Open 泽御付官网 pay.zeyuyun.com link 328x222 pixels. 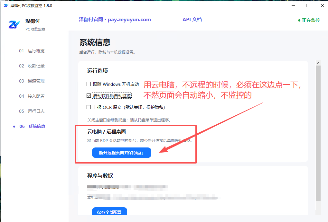(x=115, y=20)
